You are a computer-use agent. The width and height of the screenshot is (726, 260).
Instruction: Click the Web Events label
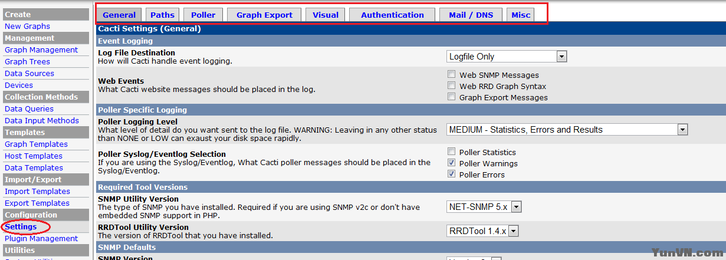click(x=121, y=81)
